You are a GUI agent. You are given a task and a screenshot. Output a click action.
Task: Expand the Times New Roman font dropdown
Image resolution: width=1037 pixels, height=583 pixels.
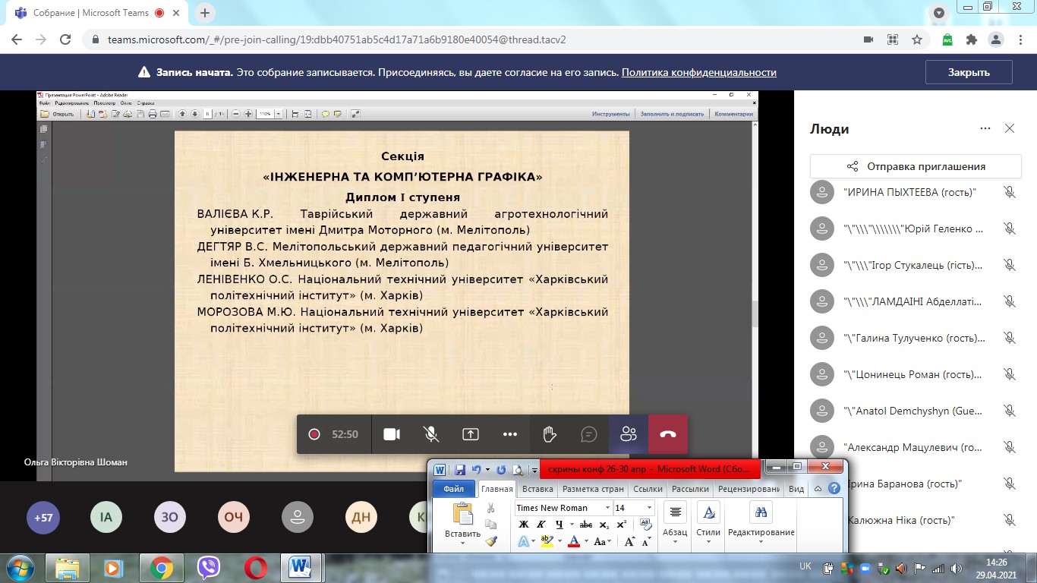click(x=607, y=508)
